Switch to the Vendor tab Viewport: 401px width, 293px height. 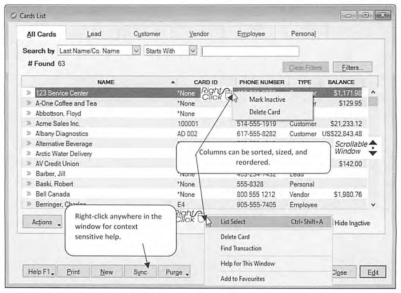click(199, 34)
